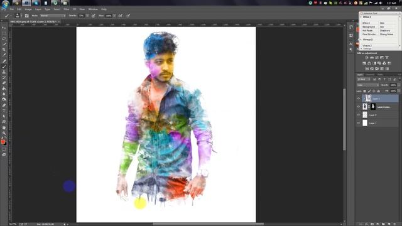Hide the bottom white Layer 1

pyautogui.click(x=359, y=123)
